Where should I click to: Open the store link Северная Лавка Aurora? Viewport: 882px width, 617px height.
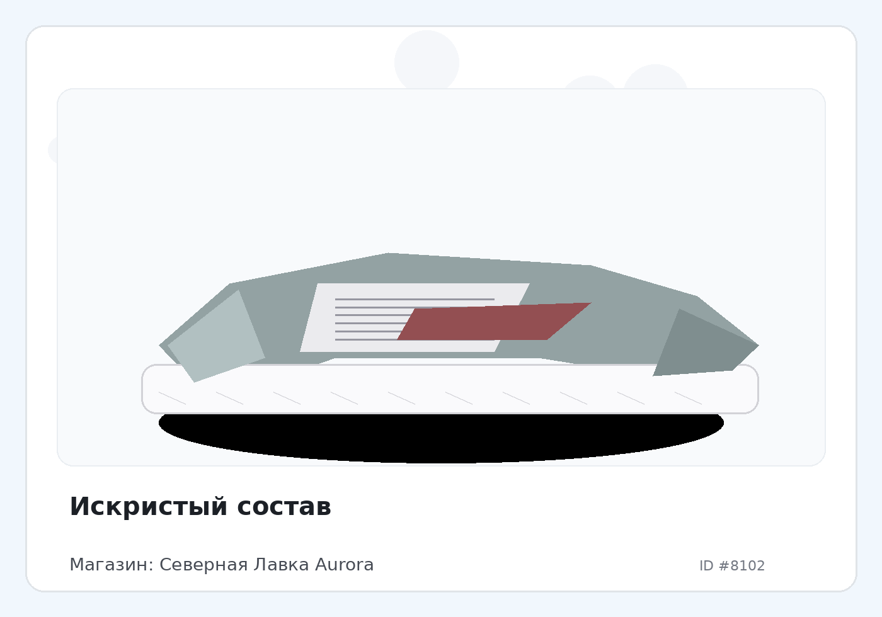(266, 565)
